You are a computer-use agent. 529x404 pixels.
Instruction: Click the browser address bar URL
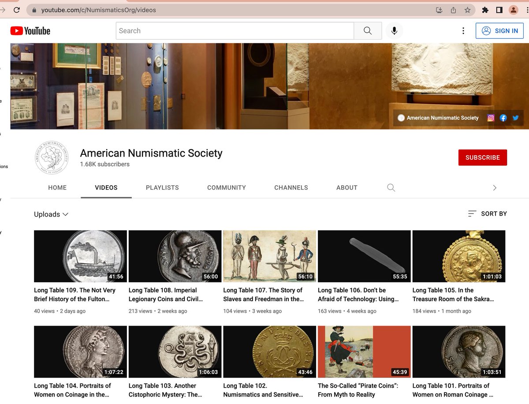pyautogui.click(x=99, y=10)
